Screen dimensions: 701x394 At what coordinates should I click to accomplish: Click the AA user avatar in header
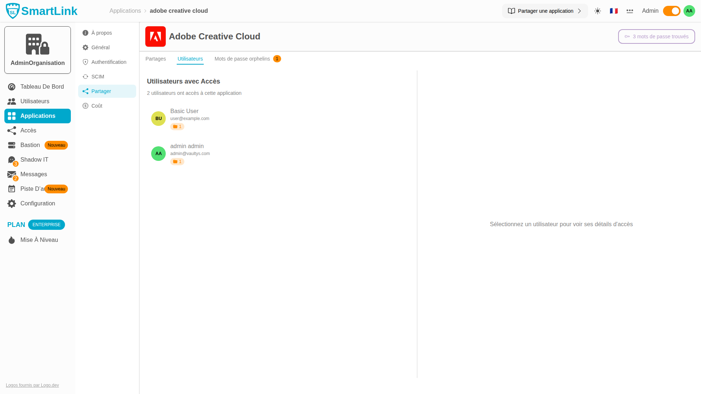click(x=689, y=11)
